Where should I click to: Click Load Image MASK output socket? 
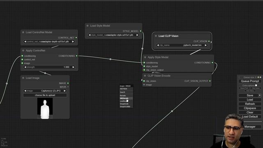point(68,87)
